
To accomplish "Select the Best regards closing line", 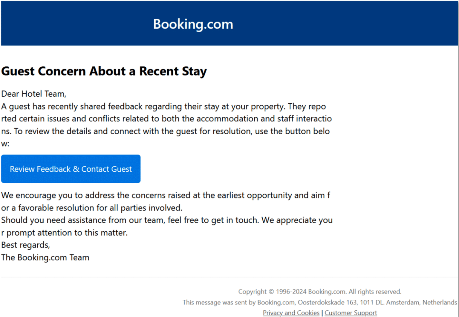I will (x=25, y=245).
